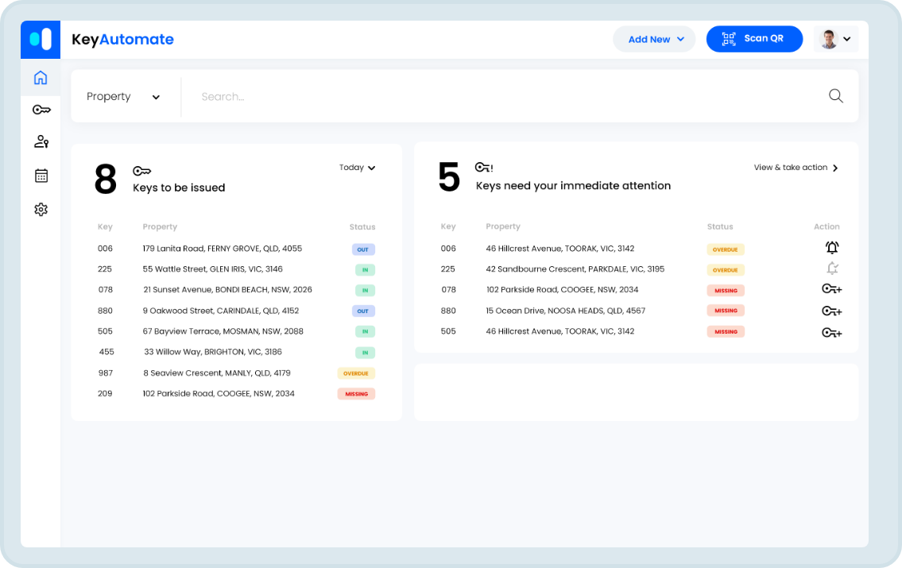
Task: Open the Keys section from the sidebar
Action: (41, 110)
